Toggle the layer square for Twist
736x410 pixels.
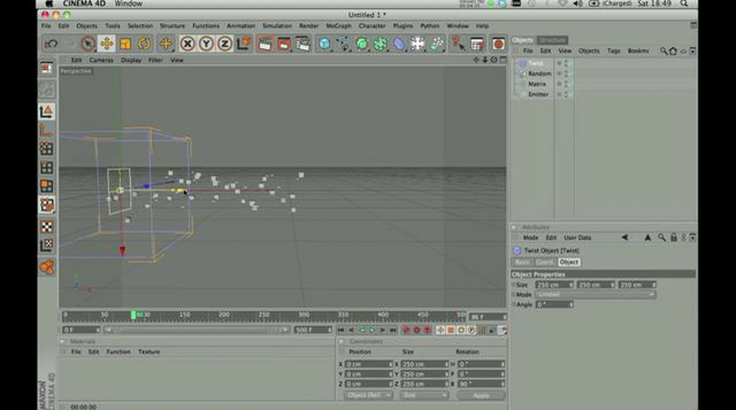(x=559, y=63)
